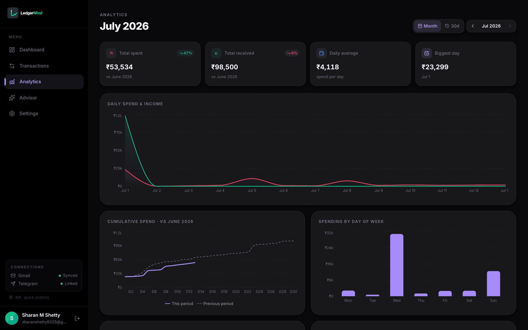528x330 pixels.
Task: Go to next month with right chevron
Action: tap(510, 26)
